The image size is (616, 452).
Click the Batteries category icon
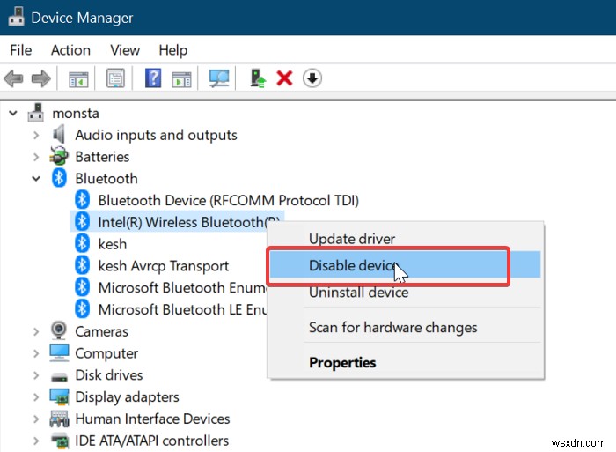click(x=59, y=156)
